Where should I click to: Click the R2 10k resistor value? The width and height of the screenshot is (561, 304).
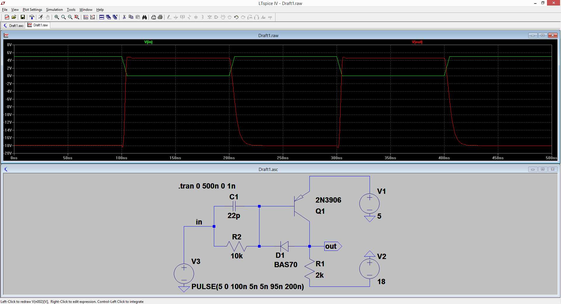pos(237,256)
